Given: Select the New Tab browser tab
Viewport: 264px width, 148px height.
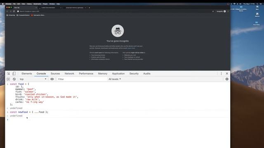Looking at the screenshot, I should click(x=25, y=7).
